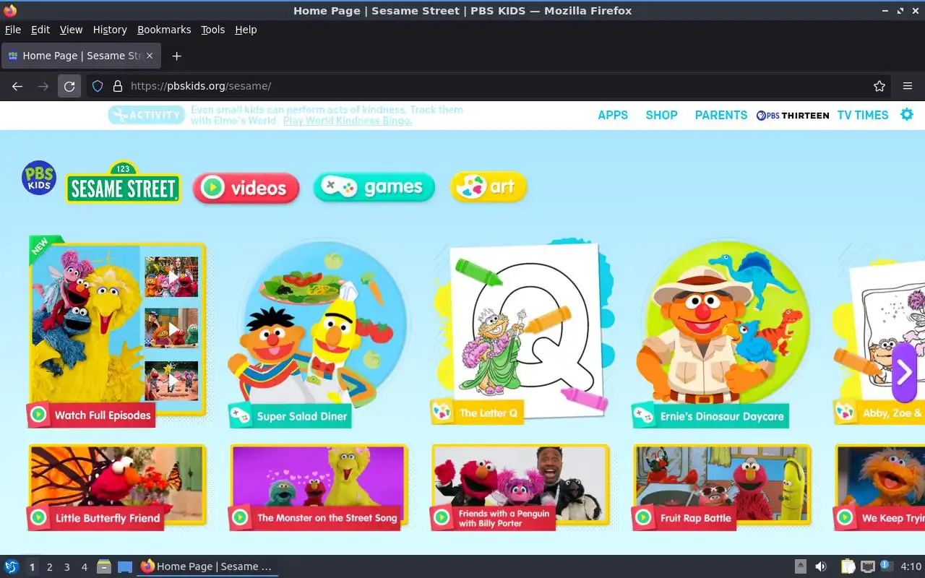The image size is (925, 578).
Task: Switch to workspace 3
Action: click(x=66, y=567)
